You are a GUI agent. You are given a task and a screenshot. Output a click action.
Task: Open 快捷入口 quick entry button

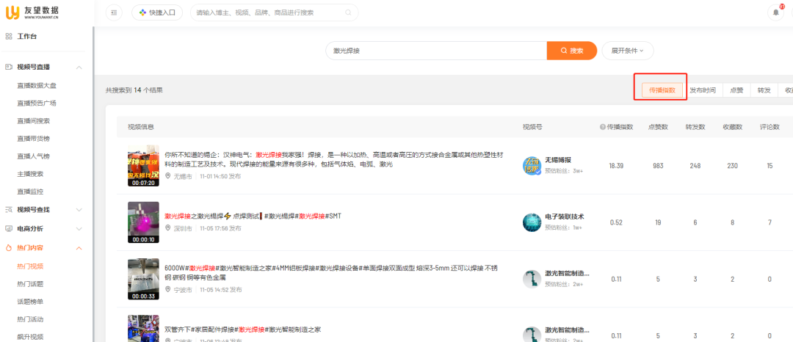(157, 12)
